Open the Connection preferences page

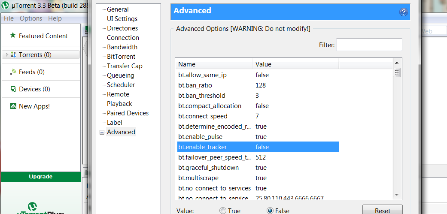(123, 38)
